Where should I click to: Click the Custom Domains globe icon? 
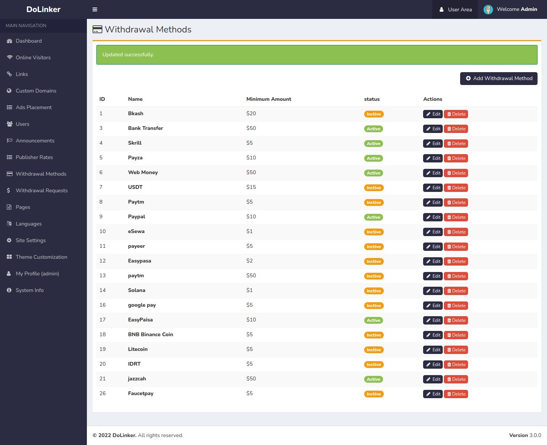click(9, 91)
